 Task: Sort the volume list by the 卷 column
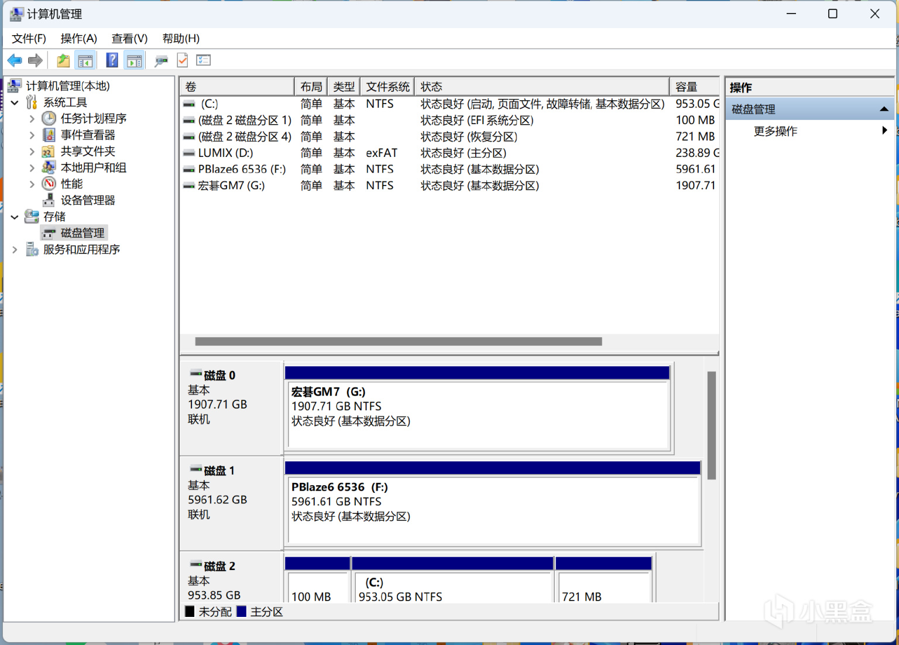(237, 87)
